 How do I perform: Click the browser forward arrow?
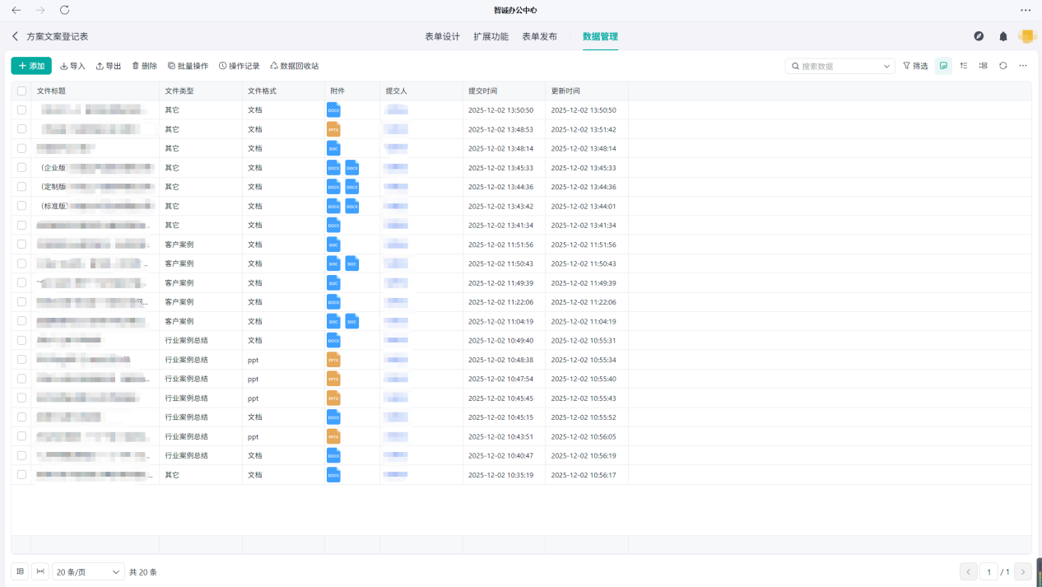tap(40, 10)
